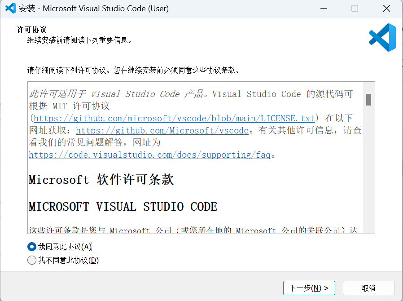The width and height of the screenshot is (403, 301).
Task: Re-select the agree radio to confirm
Action: tap(31, 247)
